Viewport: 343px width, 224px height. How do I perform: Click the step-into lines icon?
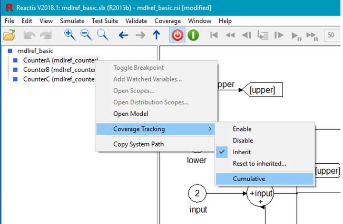click(x=263, y=35)
